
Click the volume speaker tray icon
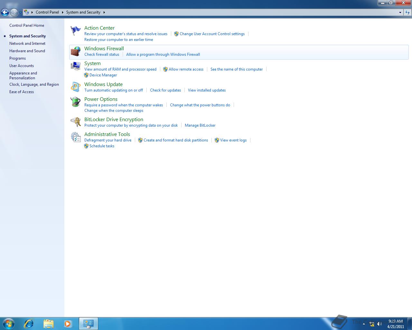(379, 324)
